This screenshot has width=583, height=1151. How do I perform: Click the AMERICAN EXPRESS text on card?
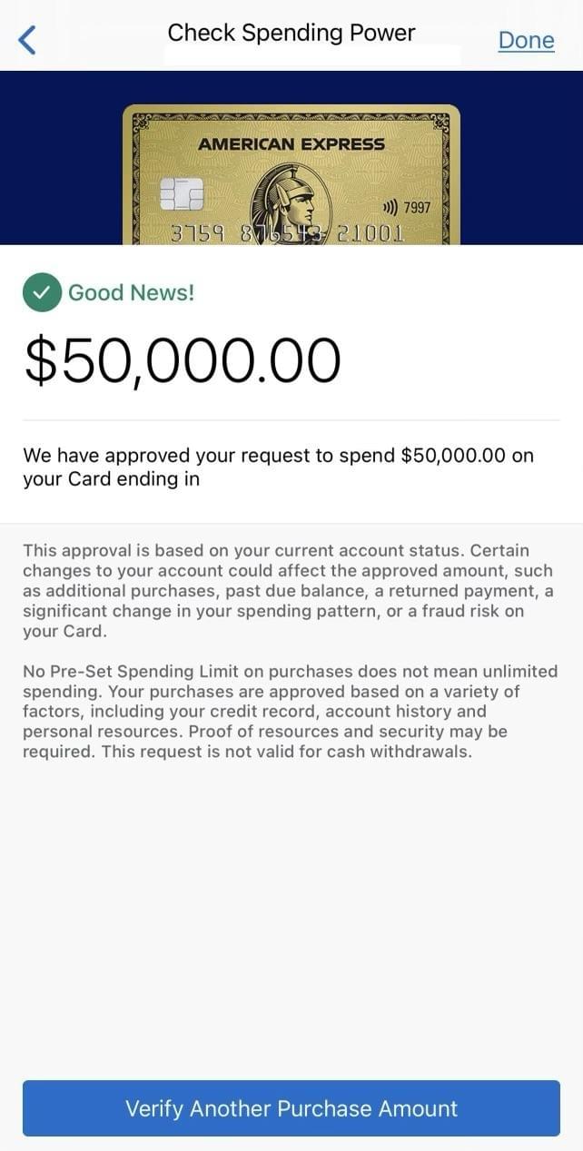point(291,144)
